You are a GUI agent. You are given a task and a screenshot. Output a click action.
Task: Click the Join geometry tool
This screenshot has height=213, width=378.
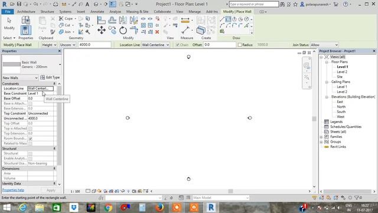(x=66, y=31)
